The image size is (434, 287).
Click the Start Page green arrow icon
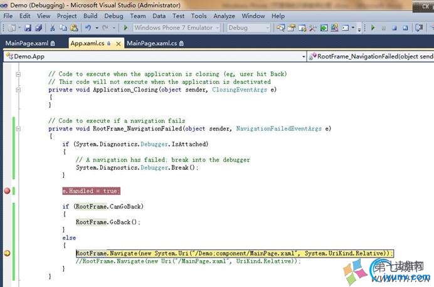point(324,28)
